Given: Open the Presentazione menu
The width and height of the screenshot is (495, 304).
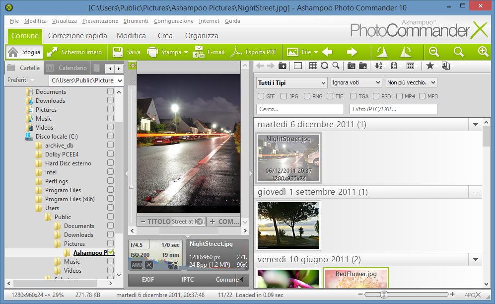Looking at the screenshot, I should point(100,21).
